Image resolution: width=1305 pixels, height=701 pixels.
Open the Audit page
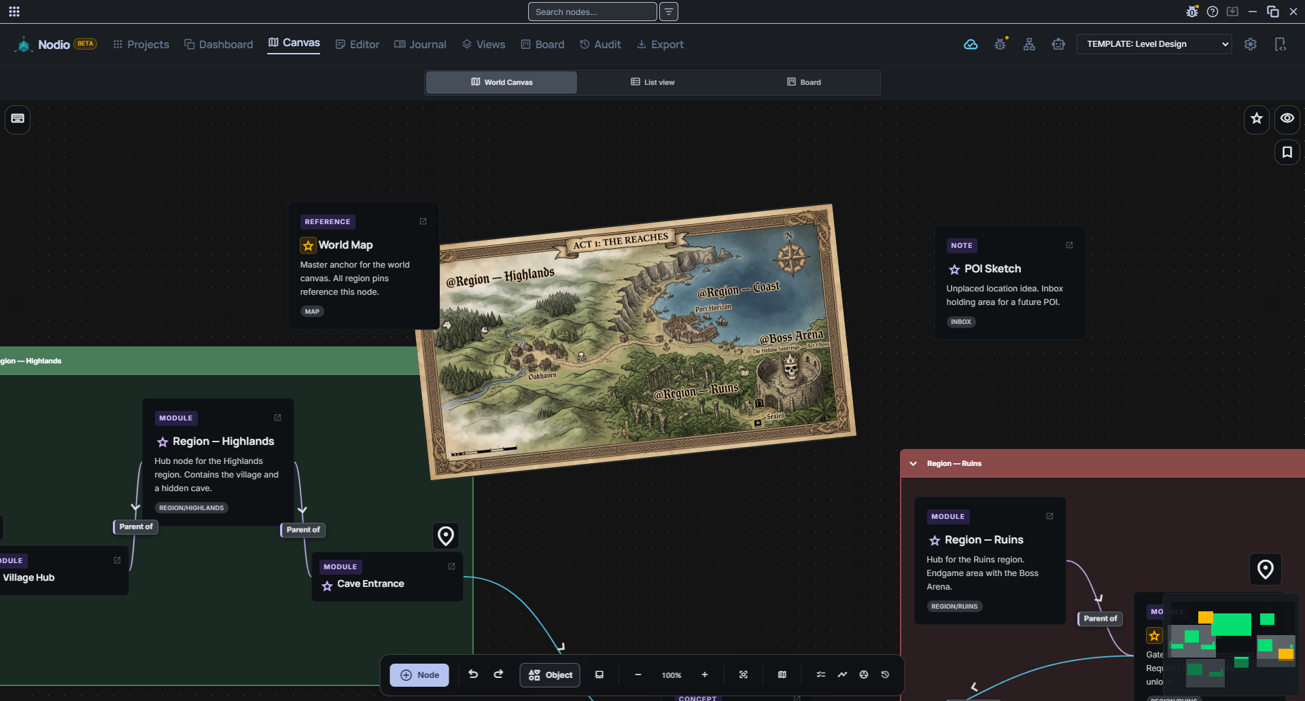[x=600, y=44]
